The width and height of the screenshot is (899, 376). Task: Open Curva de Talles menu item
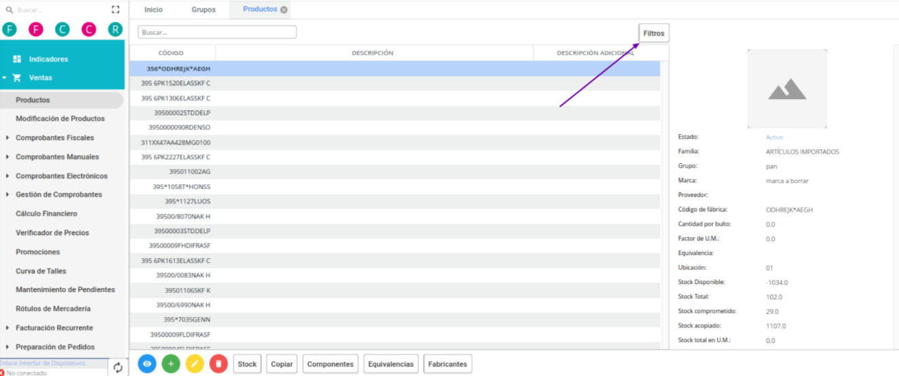tap(40, 270)
